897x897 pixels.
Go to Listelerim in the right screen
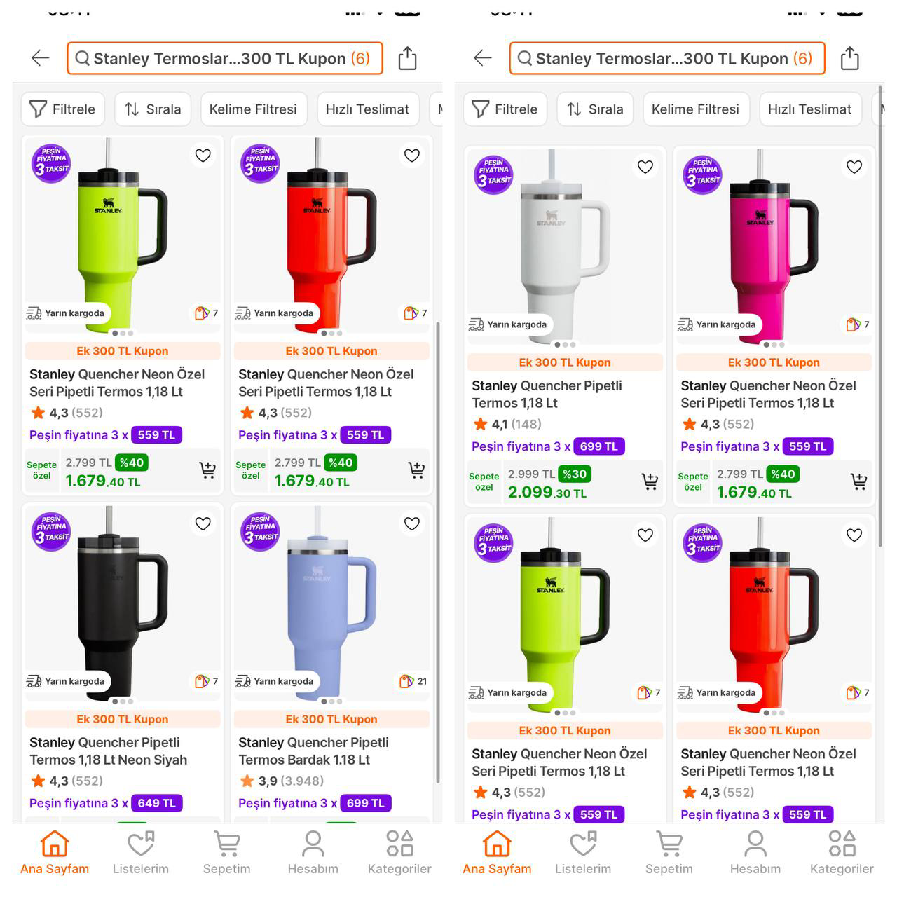583,852
